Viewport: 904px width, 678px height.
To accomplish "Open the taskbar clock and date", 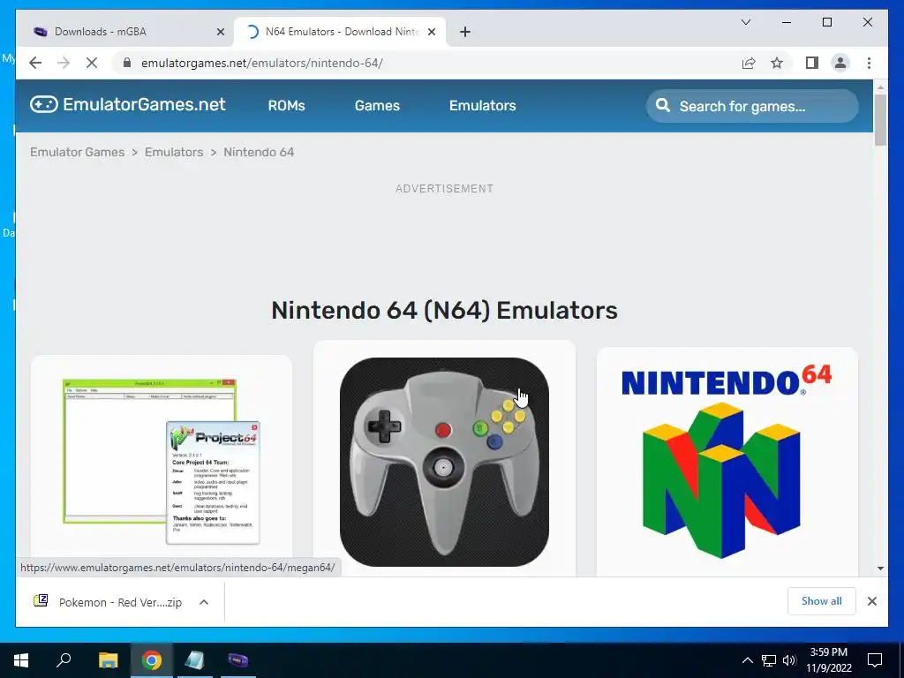I will tap(829, 660).
